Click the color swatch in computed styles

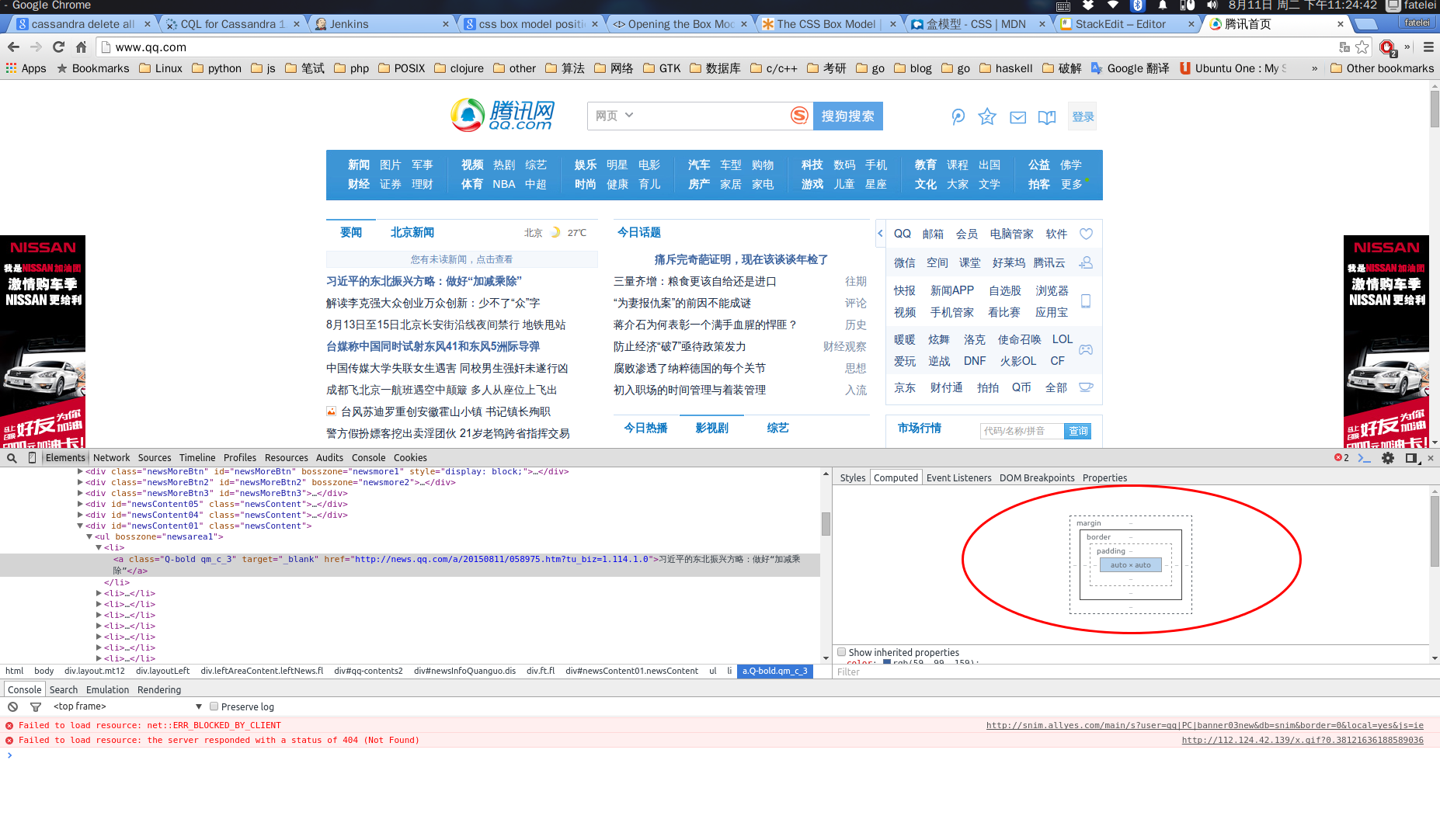[887, 662]
